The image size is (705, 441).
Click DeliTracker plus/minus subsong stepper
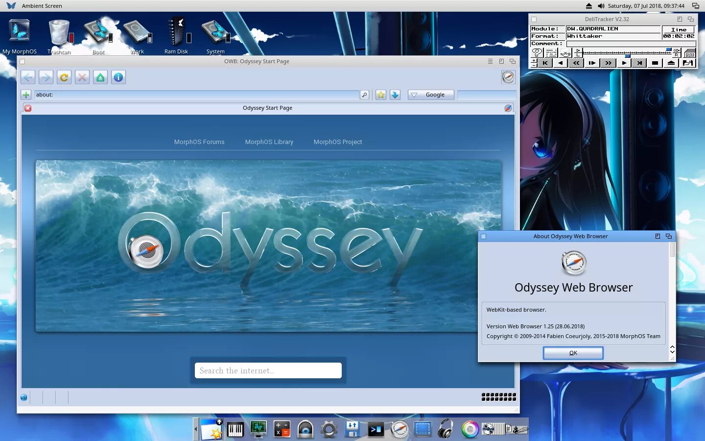click(534, 63)
